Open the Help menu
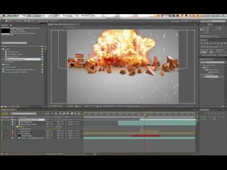The width and height of the screenshot is (227, 170). coord(93,16)
